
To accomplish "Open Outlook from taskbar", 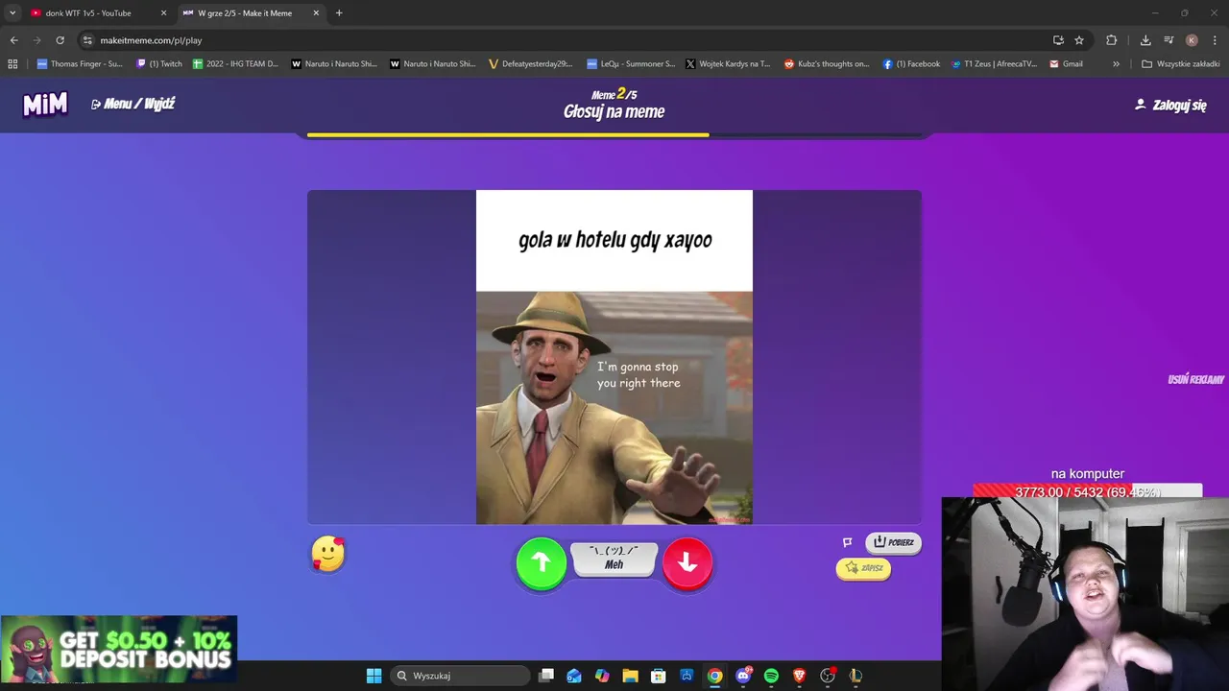I will point(574,676).
